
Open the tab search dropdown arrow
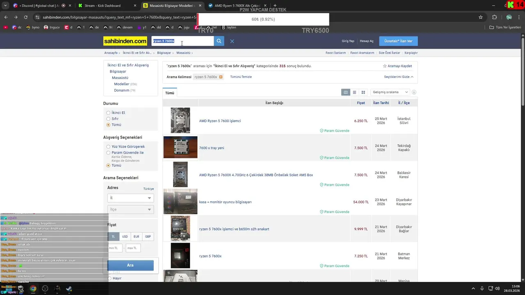pyautogui.click(x=5, y=6)
